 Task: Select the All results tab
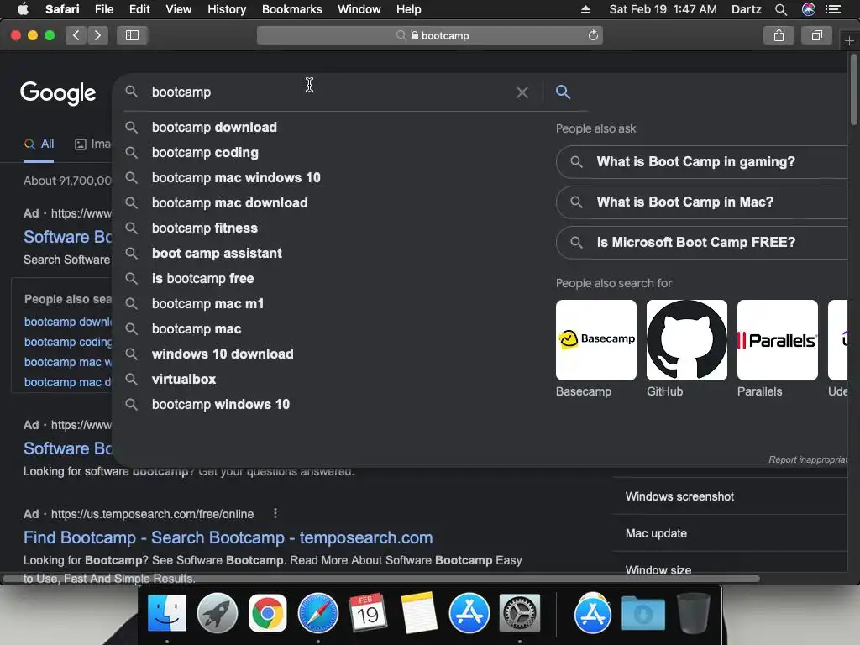tap(39, 144)
